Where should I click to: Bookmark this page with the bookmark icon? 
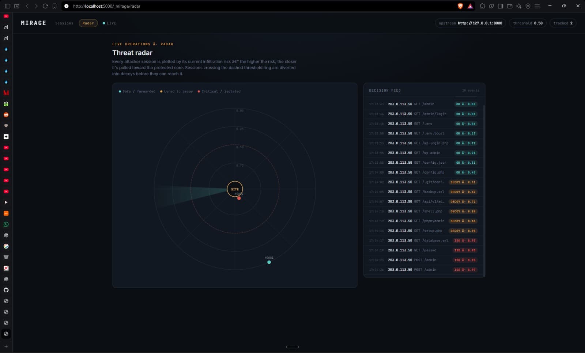coord(54,6)
